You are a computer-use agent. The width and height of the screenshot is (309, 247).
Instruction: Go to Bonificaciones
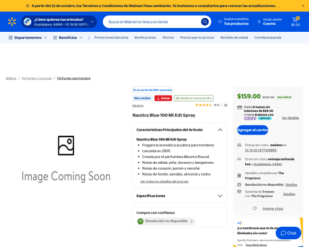[x=145, y=38]
